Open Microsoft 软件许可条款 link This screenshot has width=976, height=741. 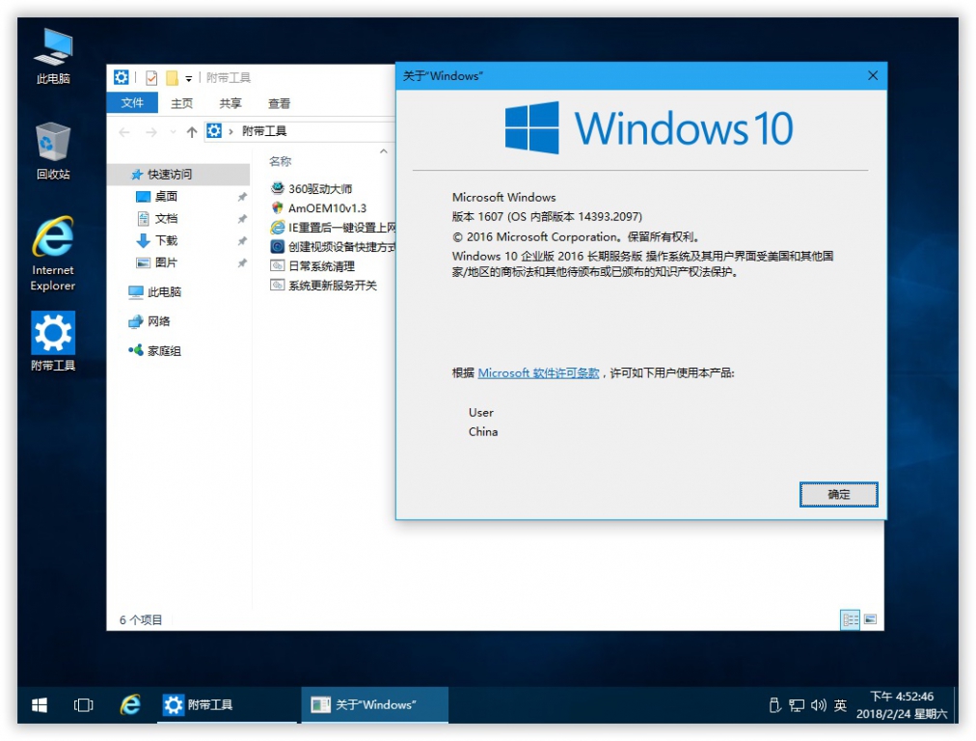click(538, 373)
